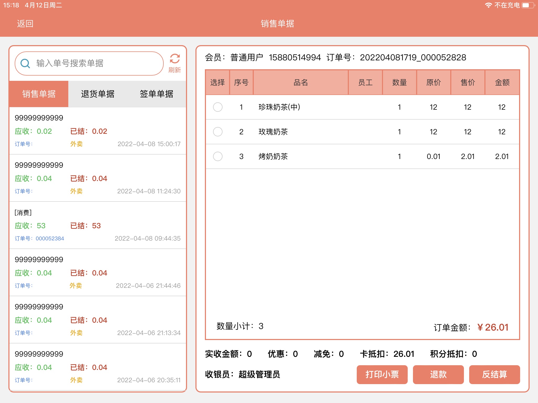Screen dimensions: 538x403
Task: Open the order dated 2022-04-06 21:44:46
Action: pos(98,272)
